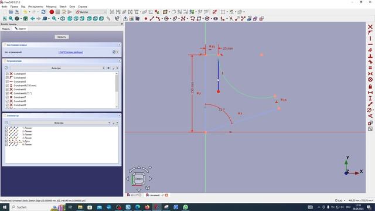Click the Закрыть button
Viewport: 375px width, 211px height.
(62, 37)
